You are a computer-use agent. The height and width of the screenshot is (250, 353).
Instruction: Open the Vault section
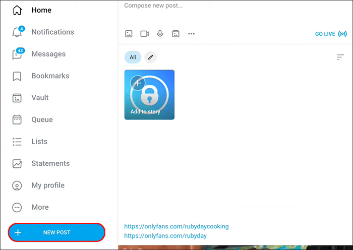pyautogui.click(x=40, y=98)
